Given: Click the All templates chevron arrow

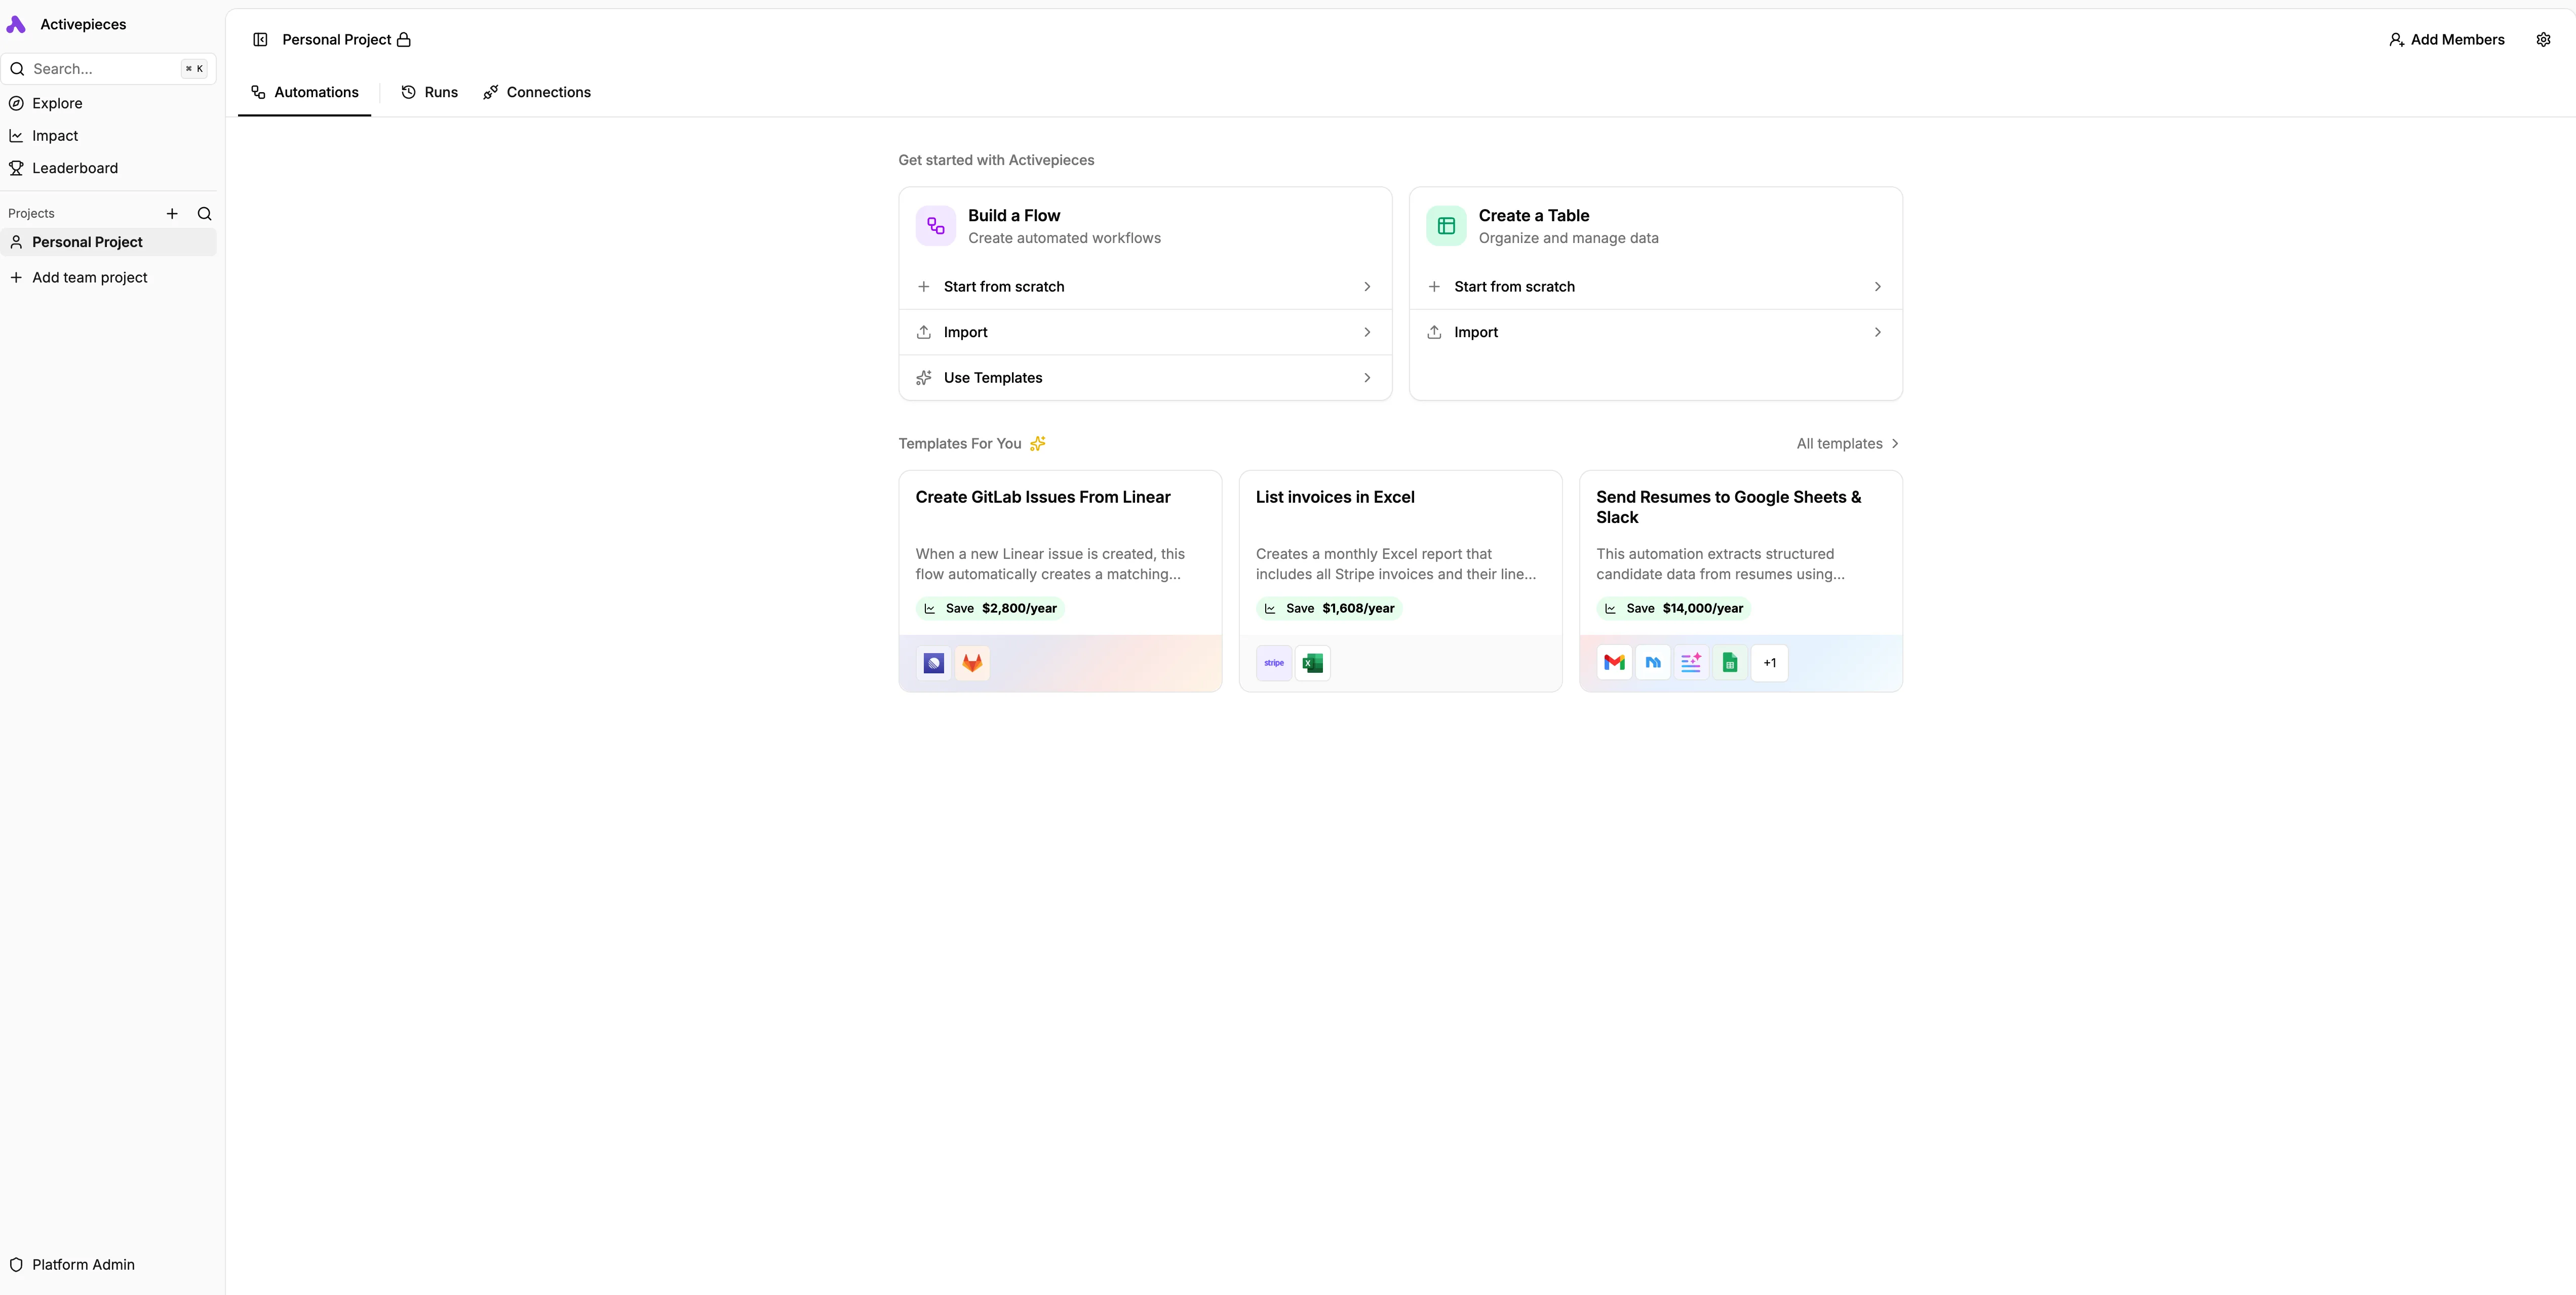Looking at the screenshot, I should pyautogui.click(x=1894, y=443).
